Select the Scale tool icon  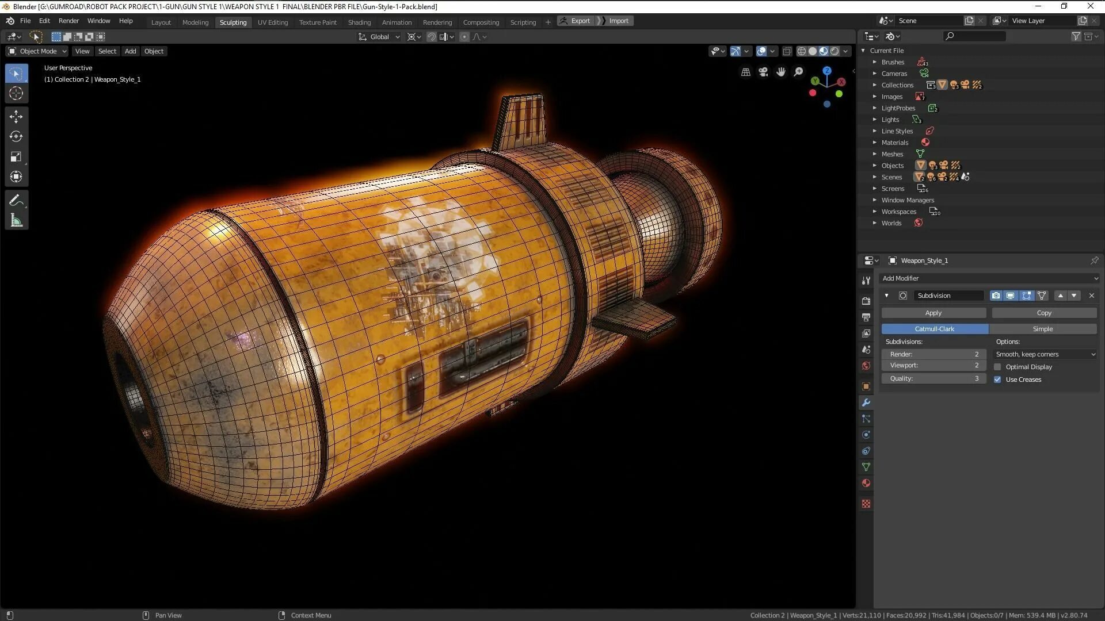(16, 157)
